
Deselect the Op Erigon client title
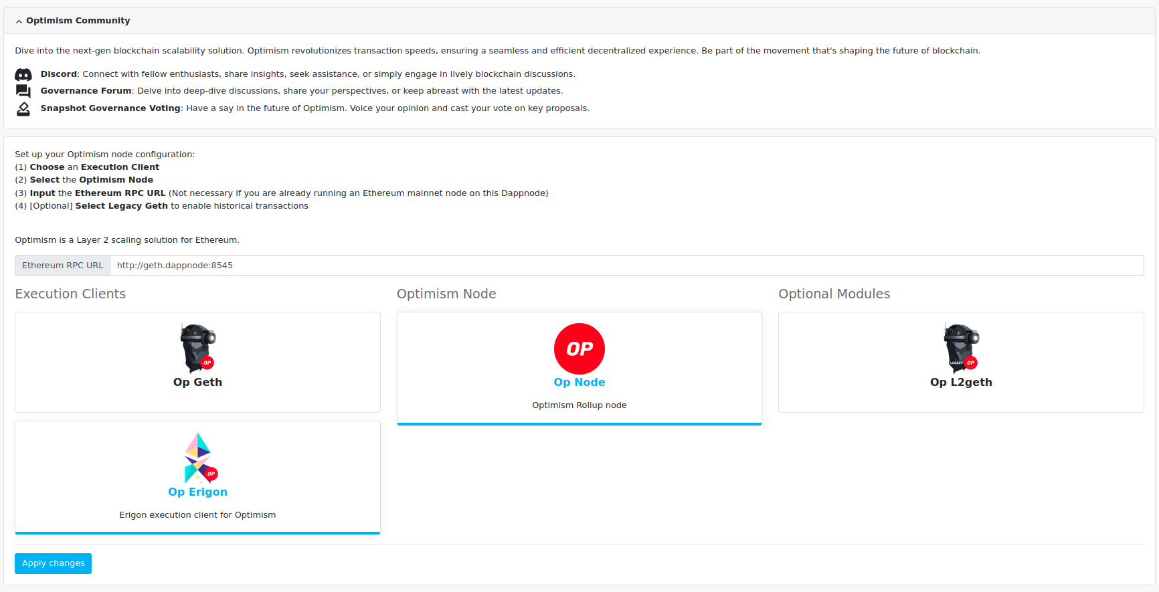click(x=197, y=492)
